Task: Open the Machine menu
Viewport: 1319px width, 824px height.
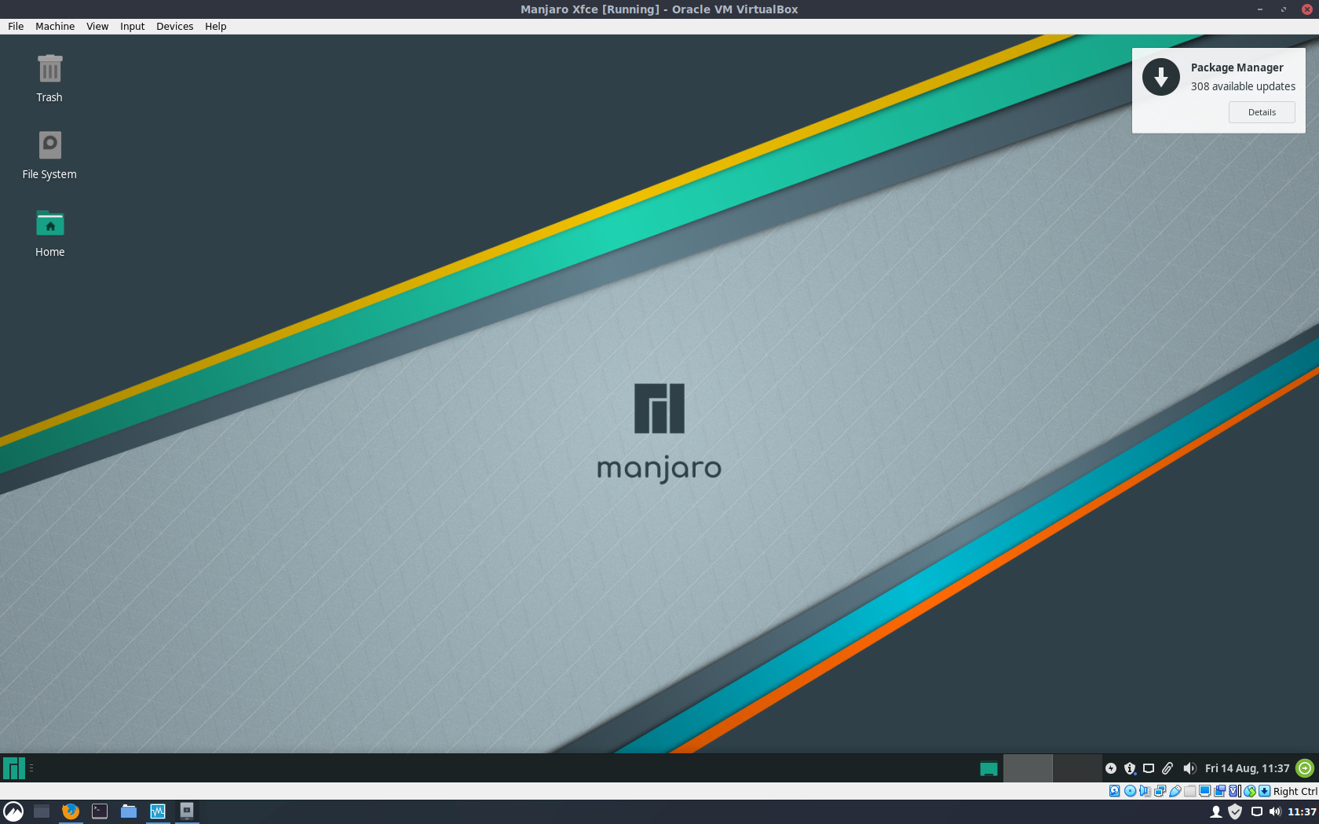Action: coord(55,26)
